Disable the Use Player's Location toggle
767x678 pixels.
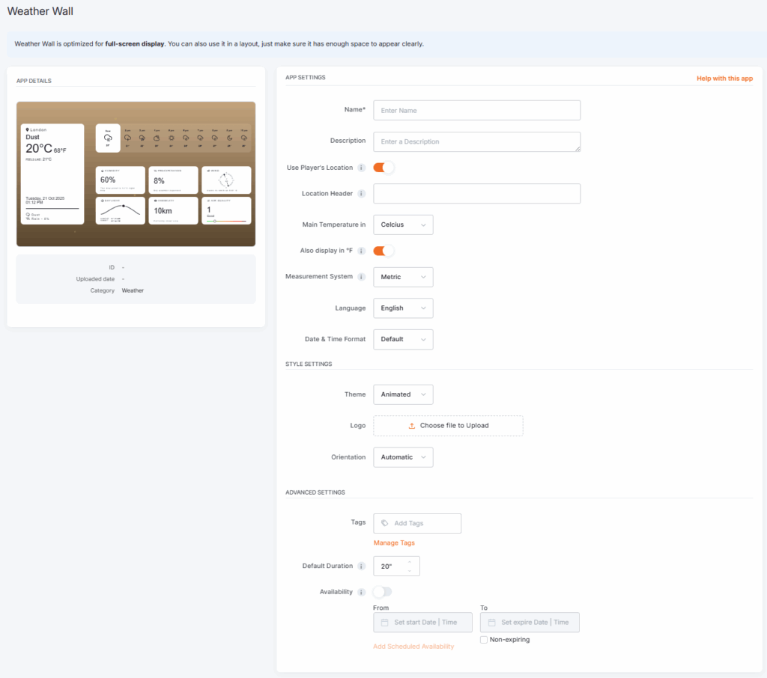tap(383, 168)
